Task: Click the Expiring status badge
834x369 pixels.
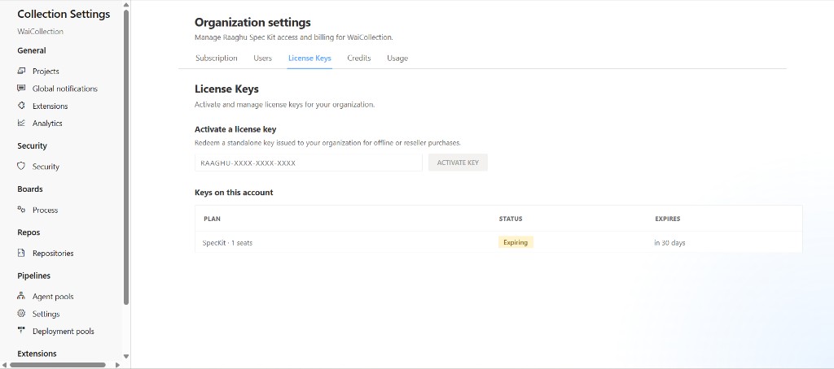Action: (x=516, y=242)
